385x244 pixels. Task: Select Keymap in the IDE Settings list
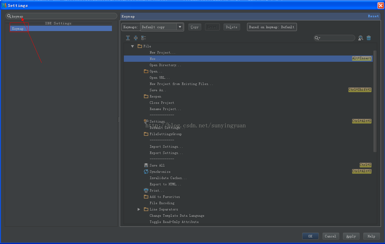click(61, 29)
